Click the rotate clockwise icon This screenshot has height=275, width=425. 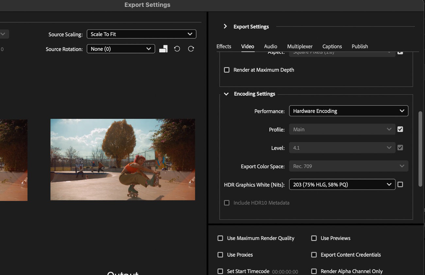tap(191, 48)
